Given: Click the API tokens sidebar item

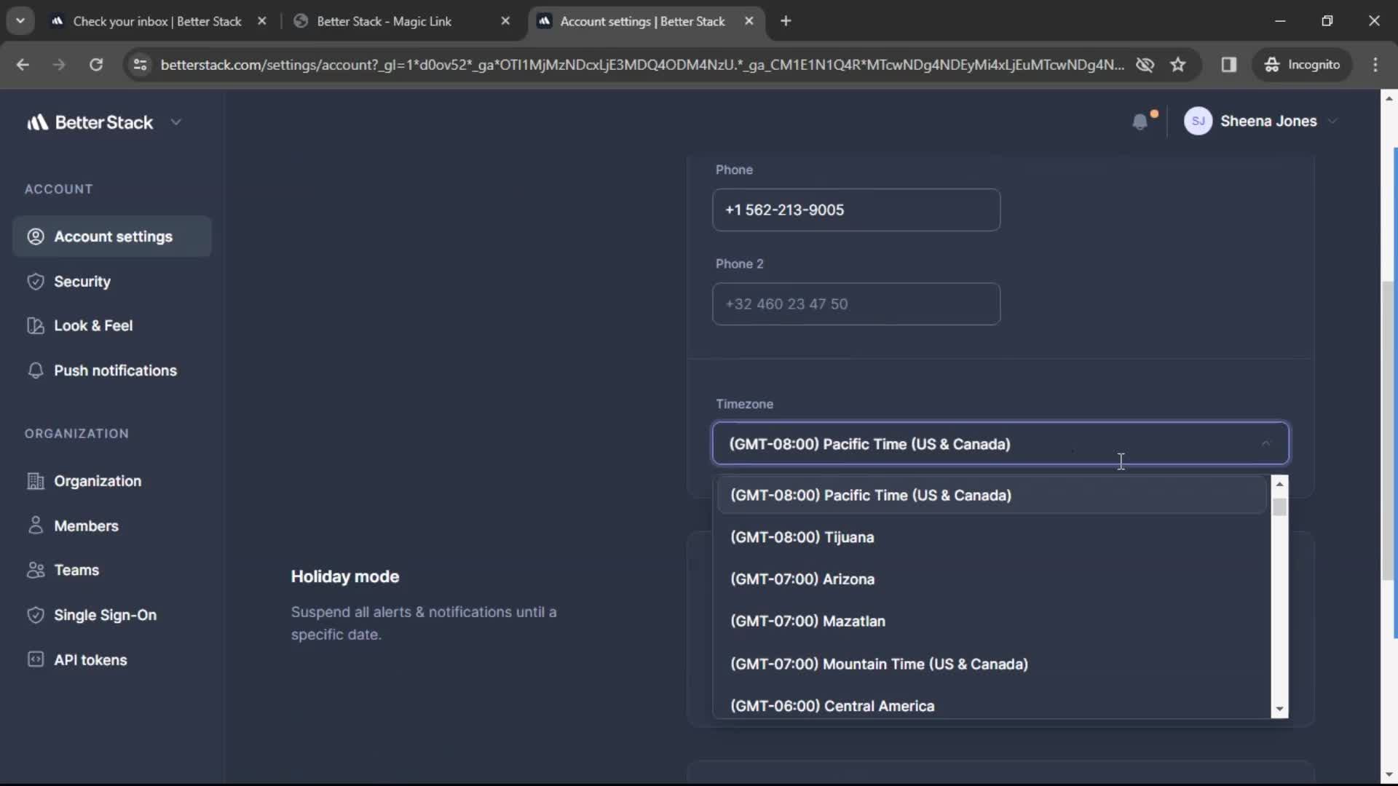Looking at the screenshot, I should point(90,659).
